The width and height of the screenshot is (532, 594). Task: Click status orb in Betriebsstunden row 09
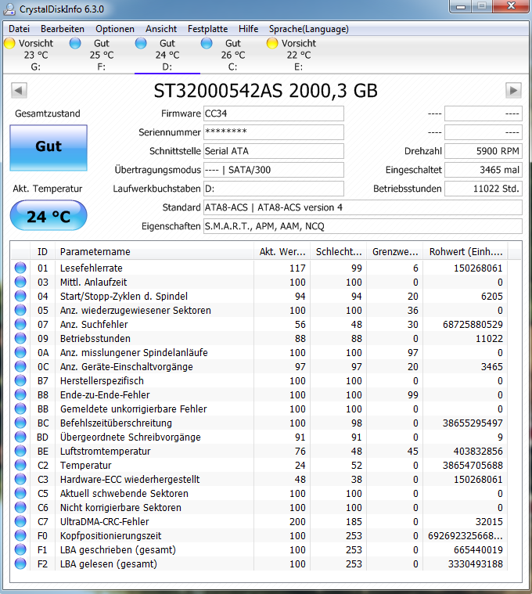pyautogui.click(x=20, y=338)
